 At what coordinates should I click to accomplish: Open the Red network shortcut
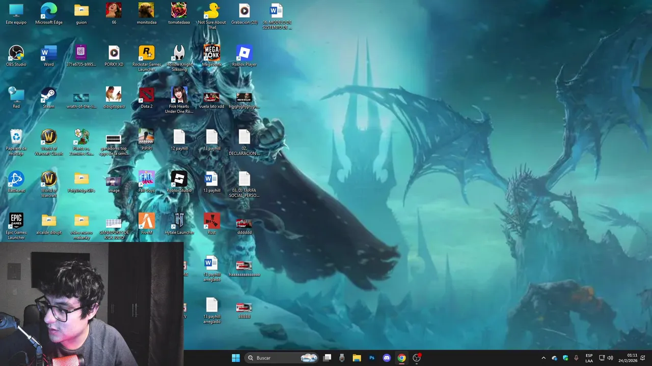click(16, 98)
